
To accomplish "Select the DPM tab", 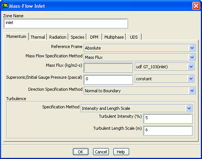I will pos(94,37).
